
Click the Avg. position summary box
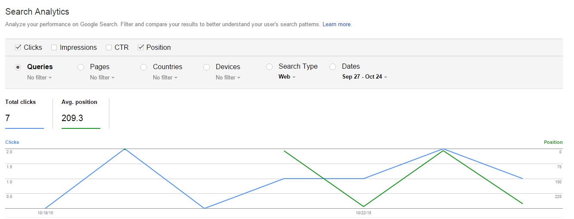coord(81,113)
